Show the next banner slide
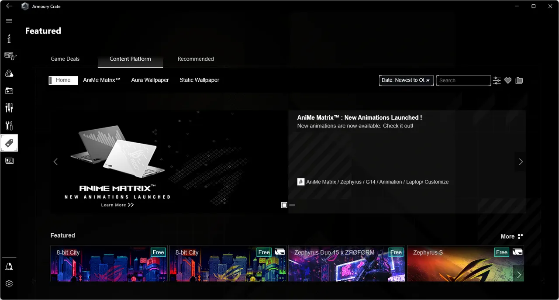The image size is (559, 300). tap(521, 162)
